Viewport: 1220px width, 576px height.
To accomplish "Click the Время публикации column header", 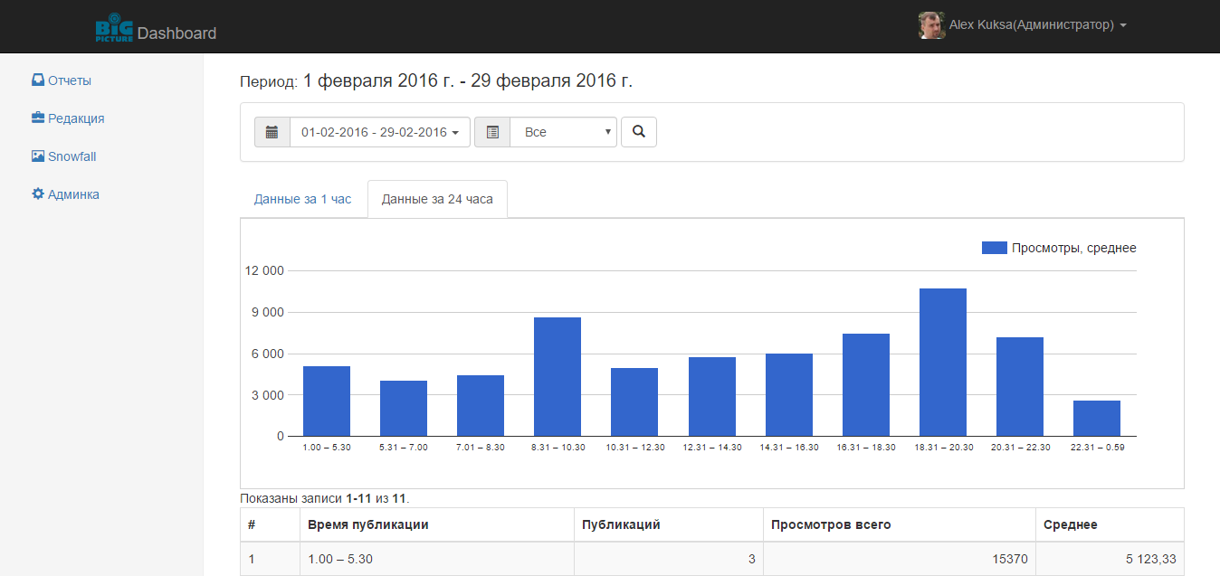I will (437, 524).
